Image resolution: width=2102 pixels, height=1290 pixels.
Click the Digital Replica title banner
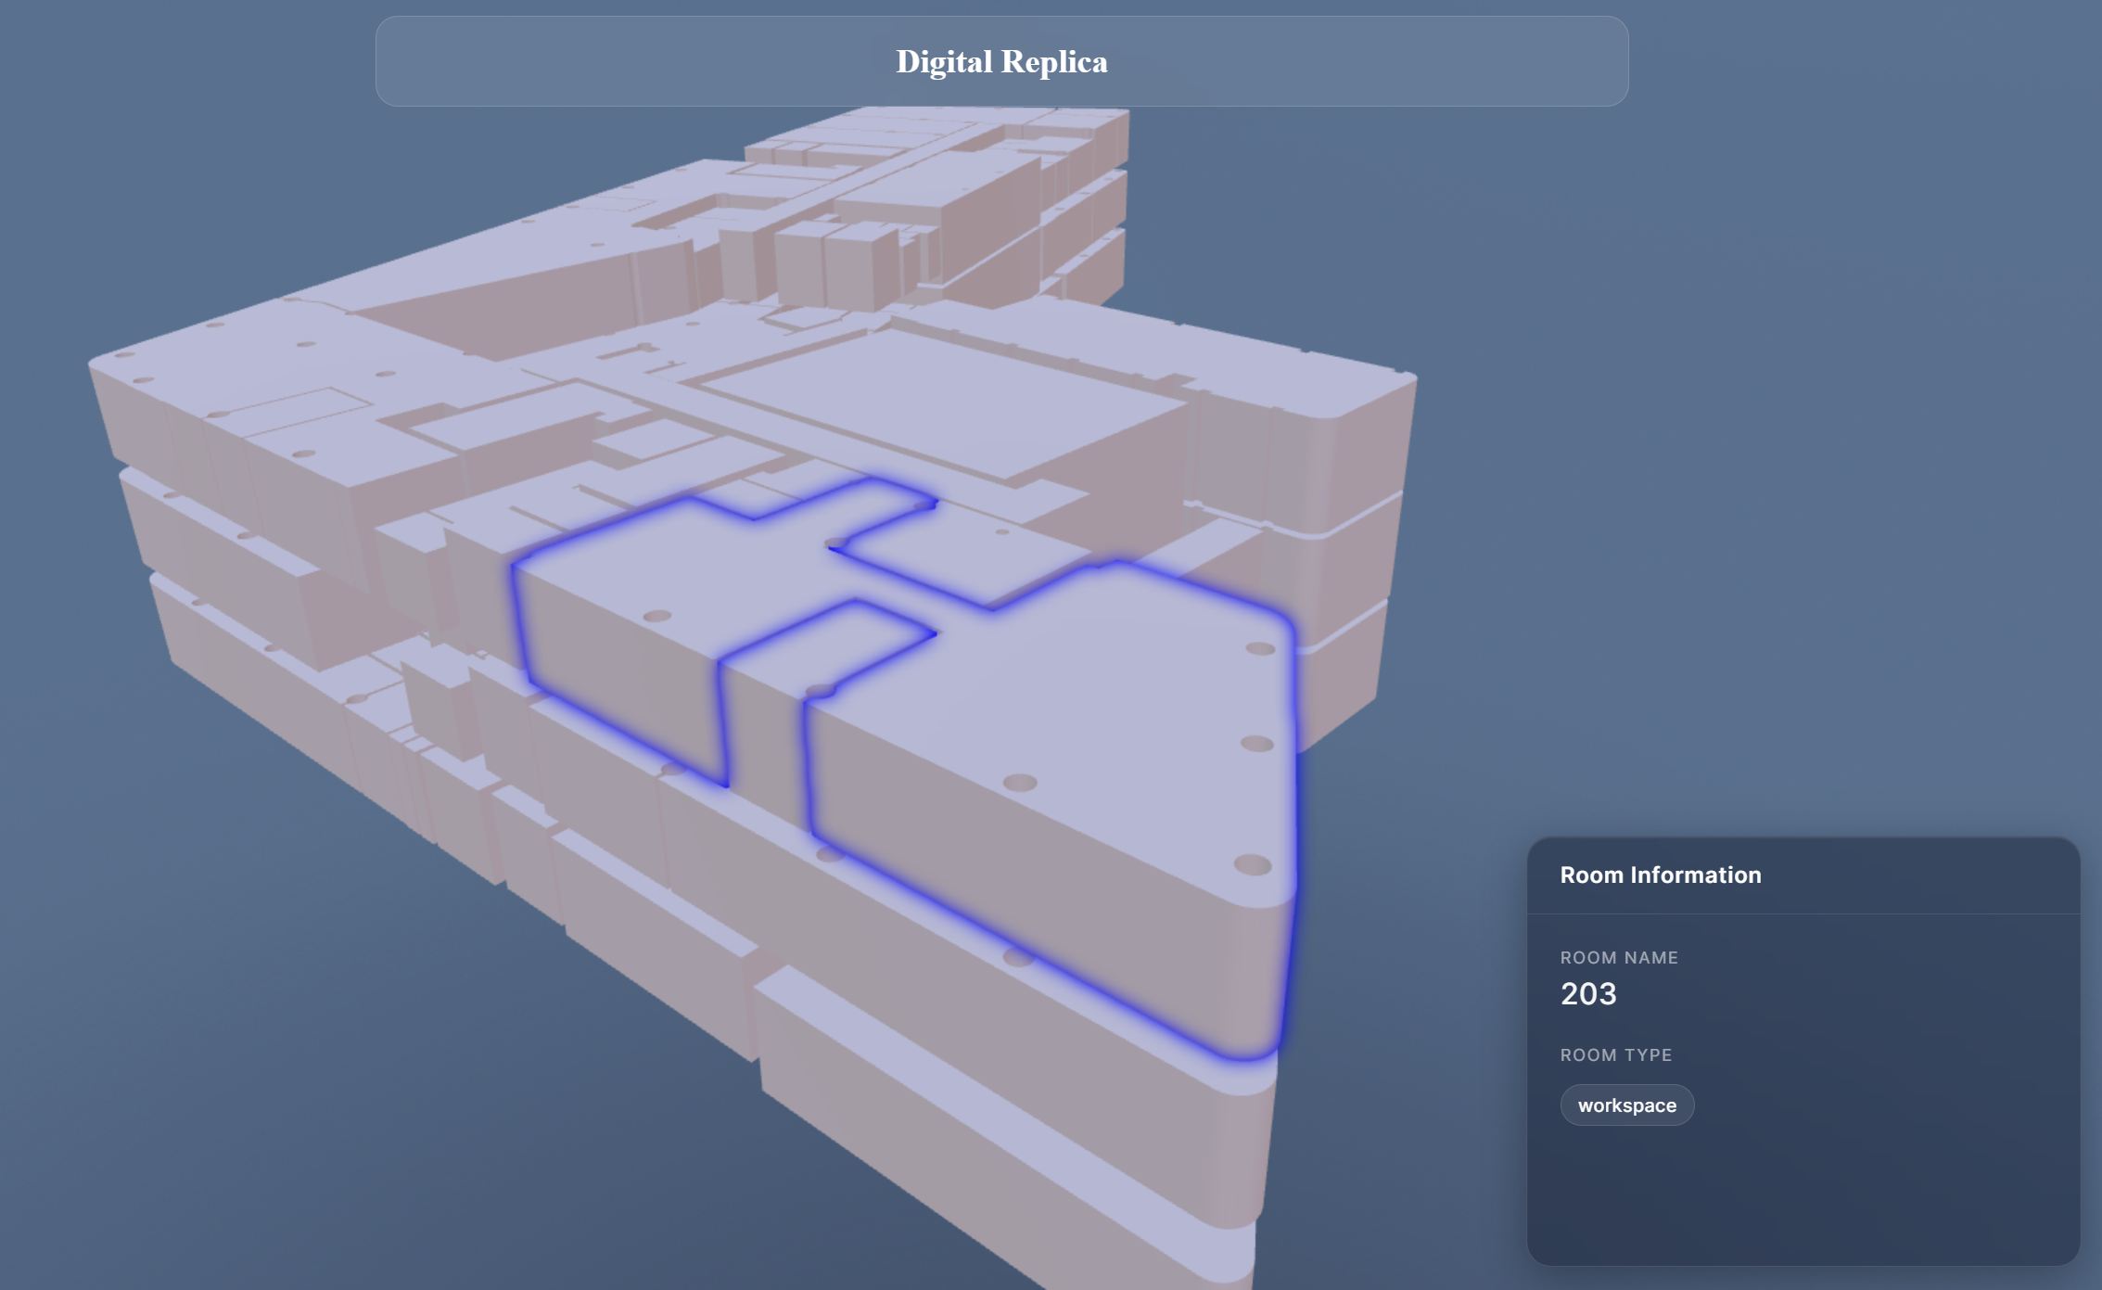click(1001, 61)
